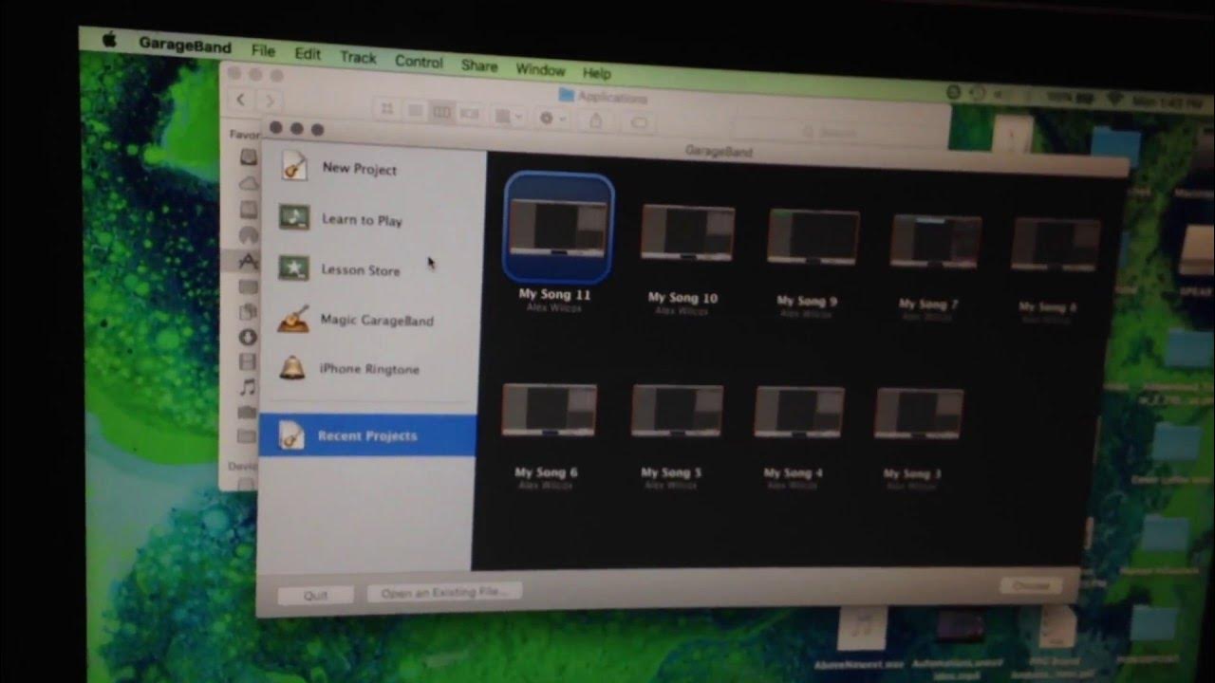Select Applications in the Finder sidebar
Image resolution: width=1215 pixels, height=683 pixels.
(x=248, y=261)
